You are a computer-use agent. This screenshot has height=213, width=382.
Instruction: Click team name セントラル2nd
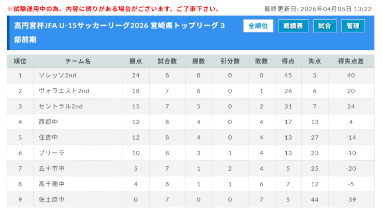pos(61,106)
